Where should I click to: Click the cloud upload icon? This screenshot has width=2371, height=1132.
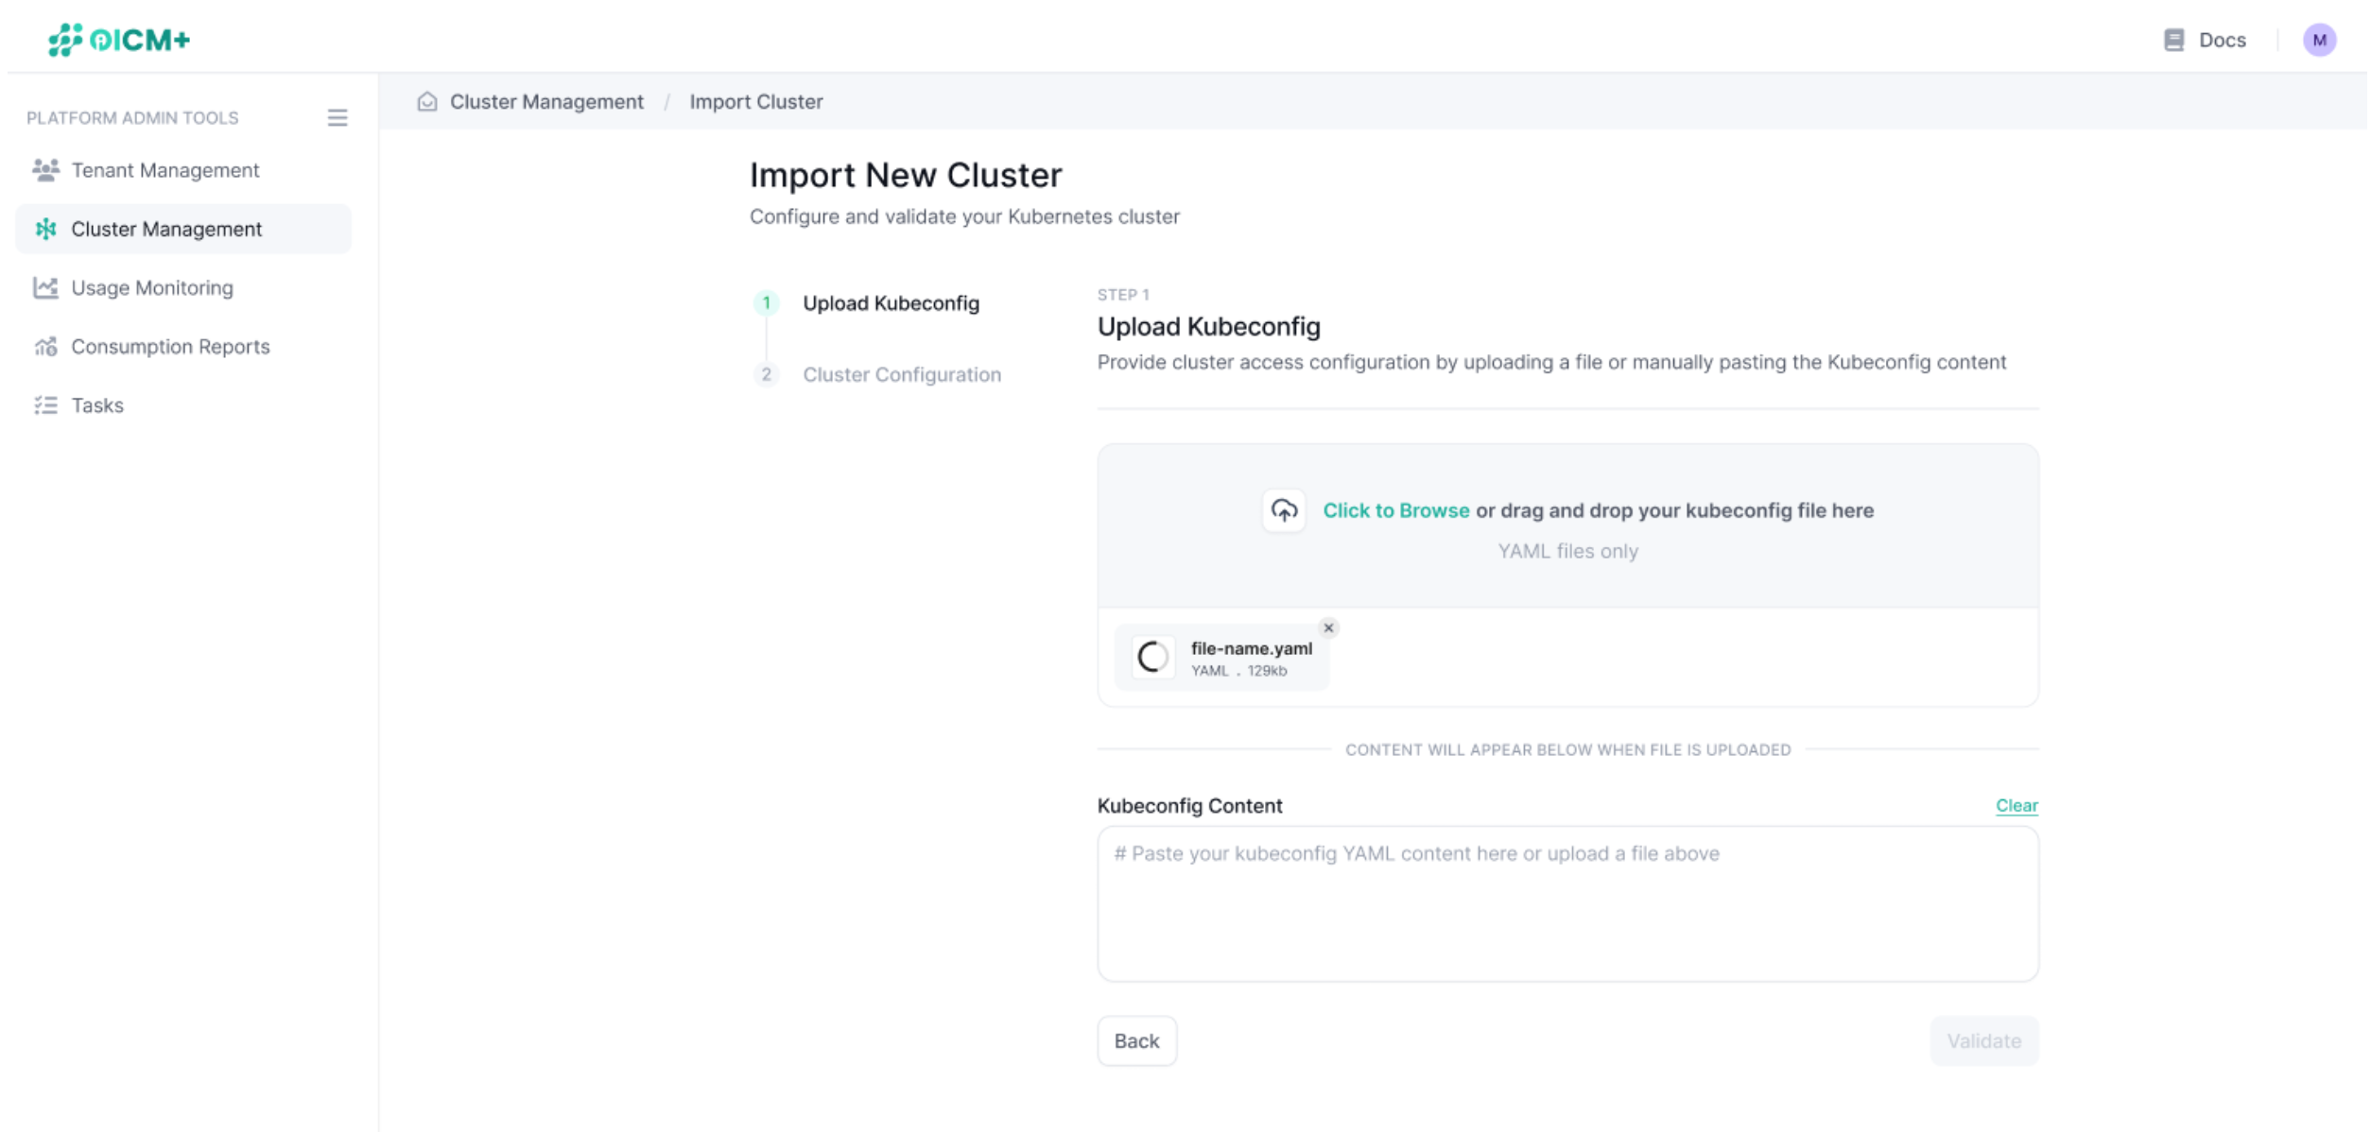(x=1283, y=510)
